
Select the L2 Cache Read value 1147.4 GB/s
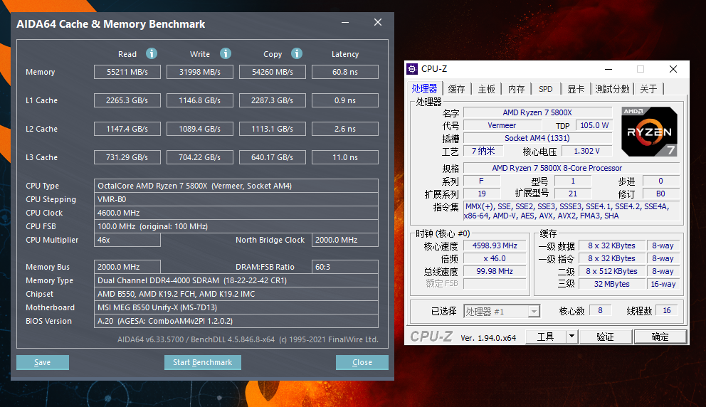click(127, 129)
